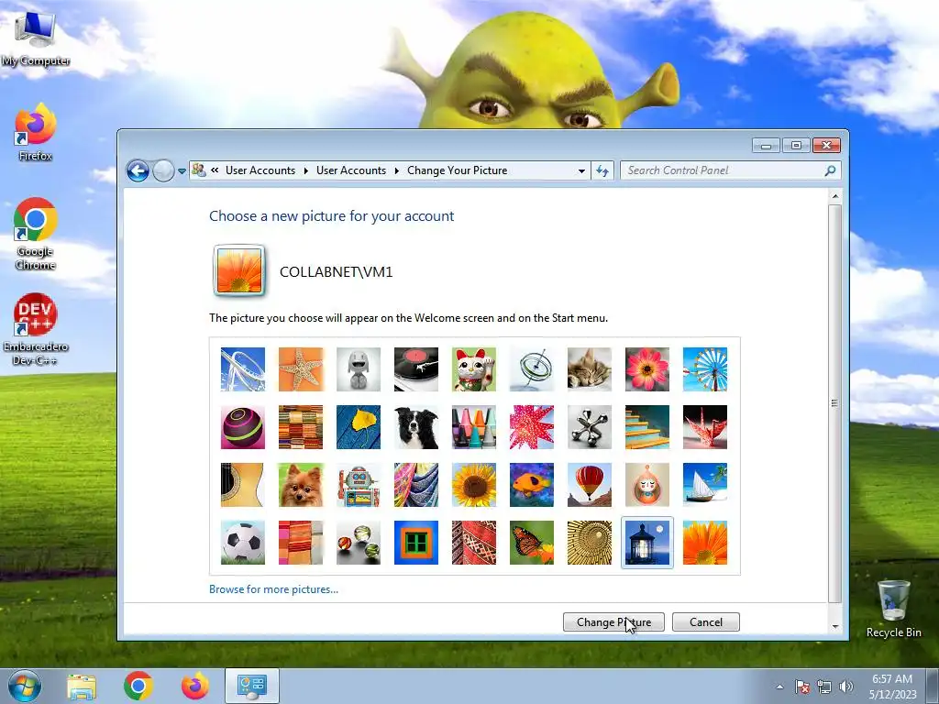The image size is (939, 704).
Task: Open first User Accounts breadcrumb
Action: pos(260,170)
